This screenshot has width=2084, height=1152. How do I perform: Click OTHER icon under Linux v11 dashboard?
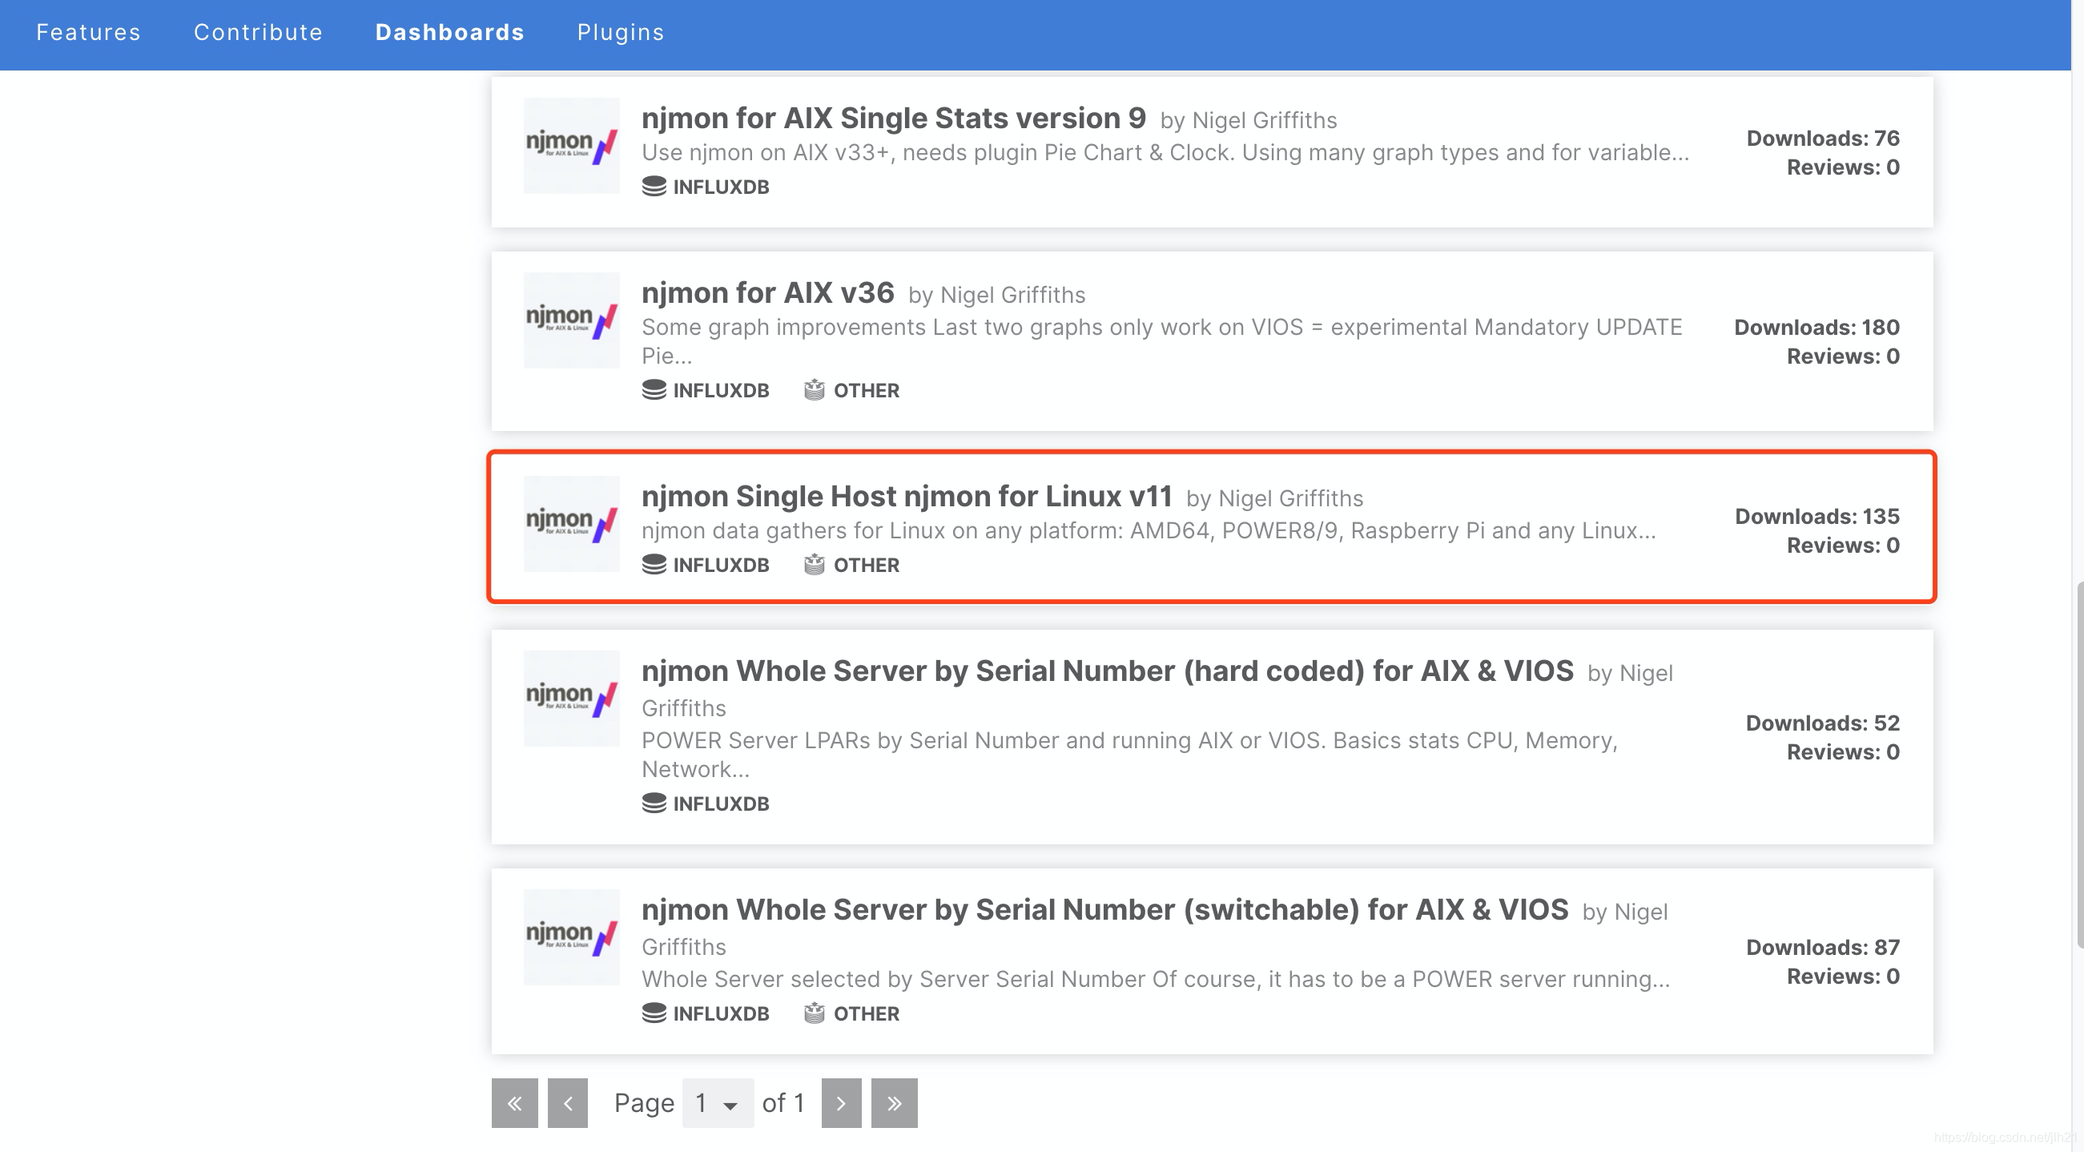pos(814,565)
